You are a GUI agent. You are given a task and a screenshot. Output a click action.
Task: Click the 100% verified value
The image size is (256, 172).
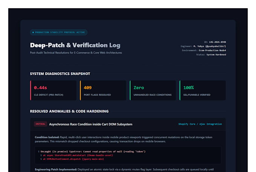[x=188, y=88]
